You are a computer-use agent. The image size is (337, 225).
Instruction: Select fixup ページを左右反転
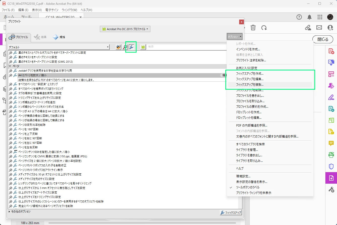[28, 147]
